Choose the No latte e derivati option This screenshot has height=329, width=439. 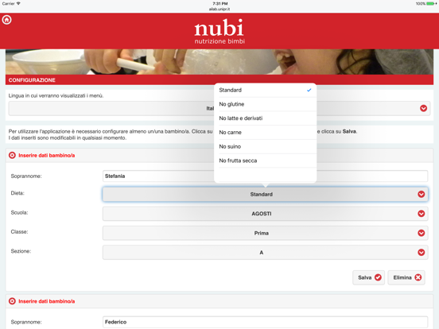(265, 118)
